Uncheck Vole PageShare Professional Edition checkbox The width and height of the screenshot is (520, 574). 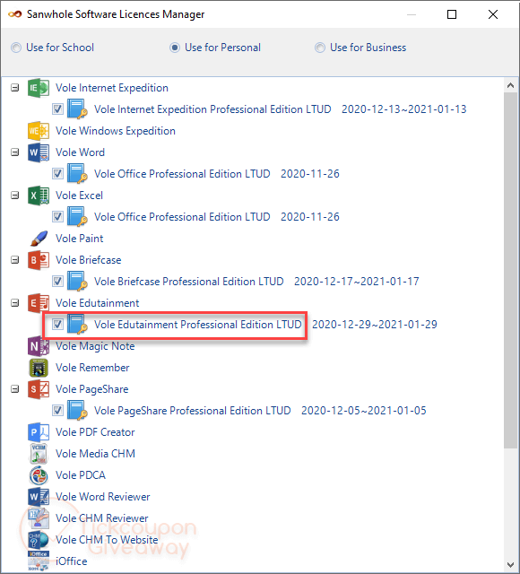57,411
